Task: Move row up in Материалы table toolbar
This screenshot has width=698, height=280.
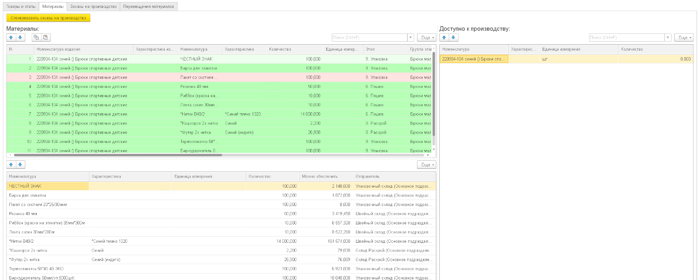Action: point(12,38)
